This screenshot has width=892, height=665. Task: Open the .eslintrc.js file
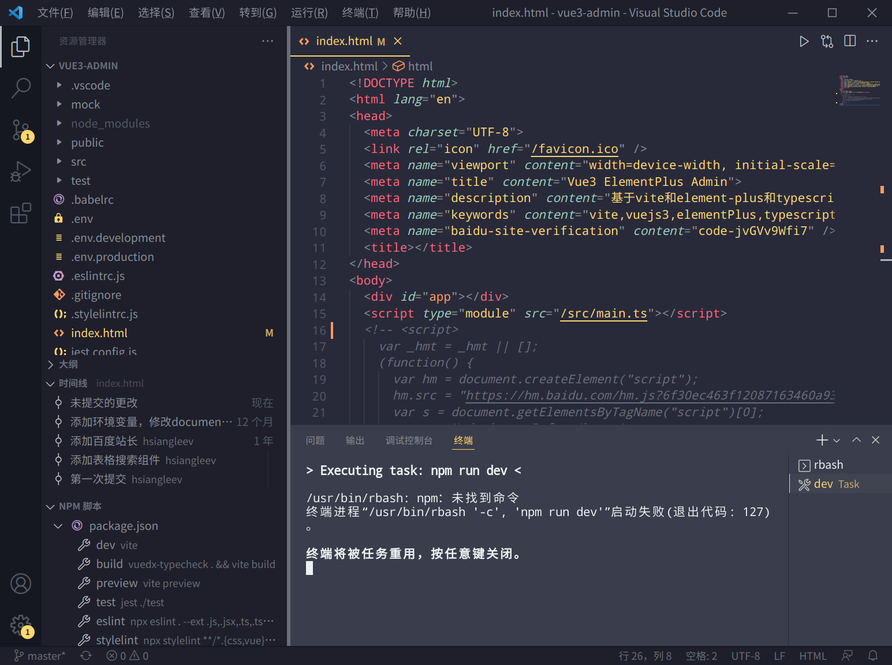[x=165, y=276]
